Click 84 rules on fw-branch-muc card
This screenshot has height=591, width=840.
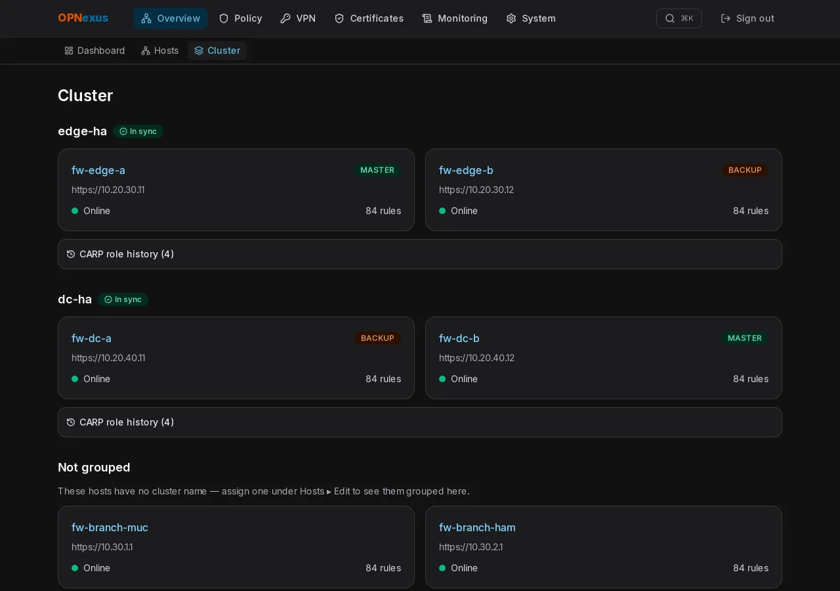383,568
